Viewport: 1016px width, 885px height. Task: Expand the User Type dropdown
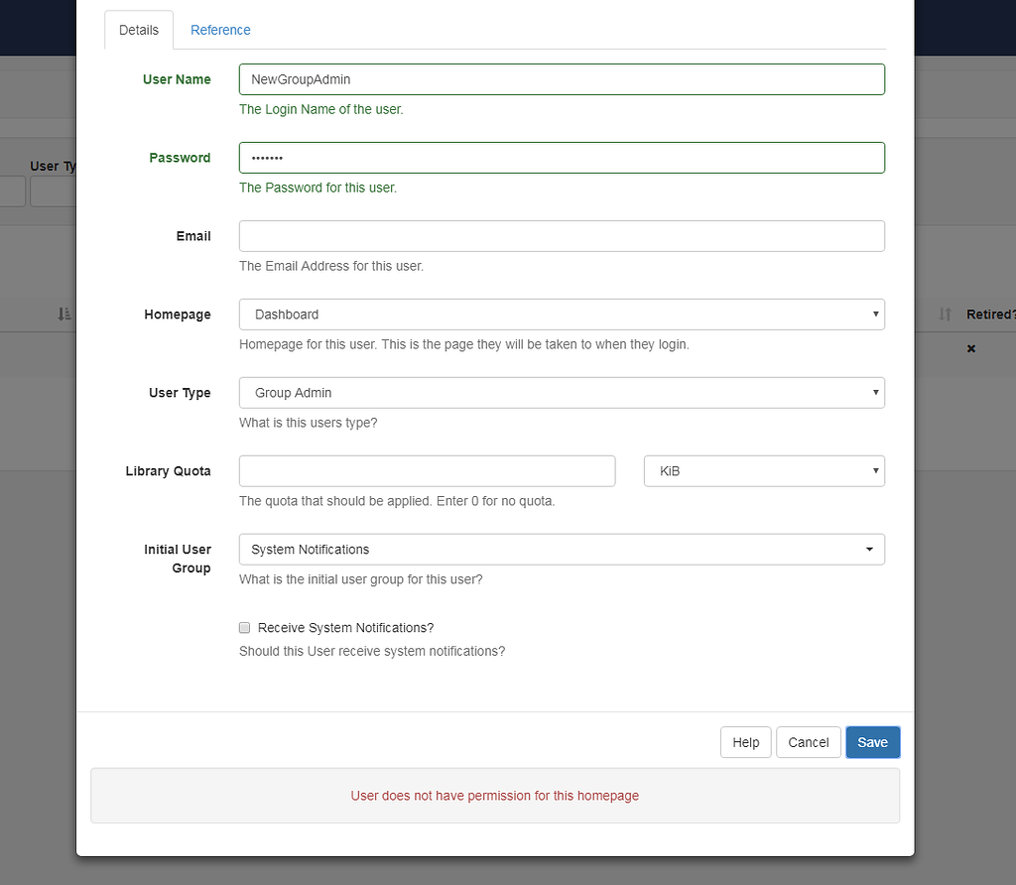point(562,393)
